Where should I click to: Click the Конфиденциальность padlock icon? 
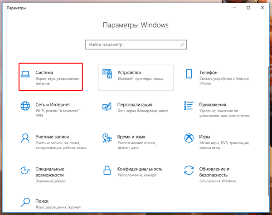coord(107,170)
